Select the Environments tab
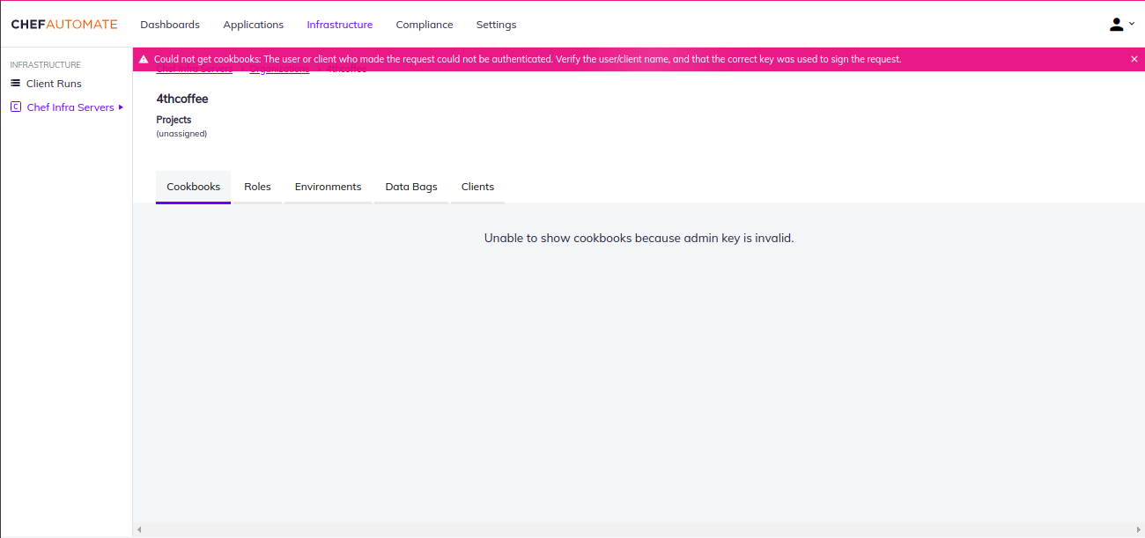 point(328,187)
